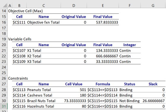Select column B header
This screenshot has width=166, height=112.
click(19, 5)
